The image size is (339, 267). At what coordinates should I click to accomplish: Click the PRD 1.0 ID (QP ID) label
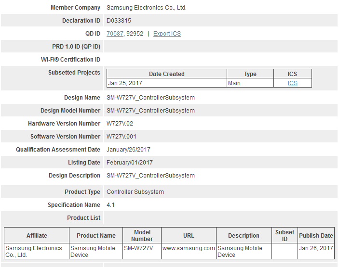pos(76,46)
